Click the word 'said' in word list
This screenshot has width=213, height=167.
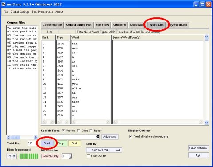[x=75, y=80]
